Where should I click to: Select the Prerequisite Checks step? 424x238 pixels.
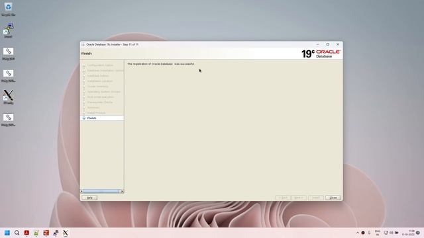pos(100,102)
